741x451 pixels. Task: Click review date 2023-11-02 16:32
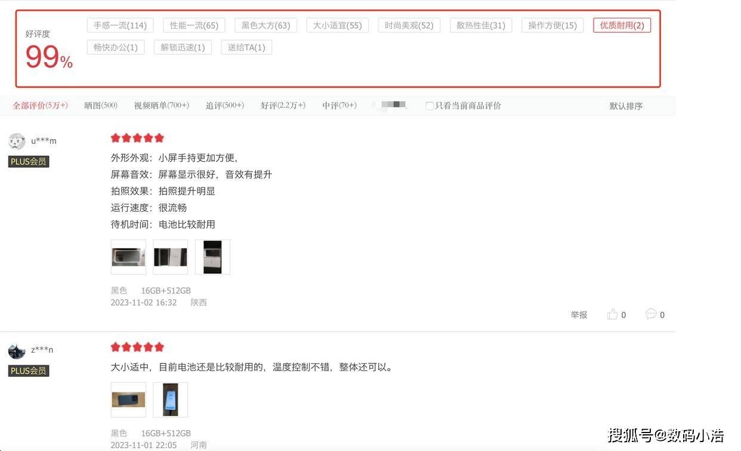click(x=144, y=302)
